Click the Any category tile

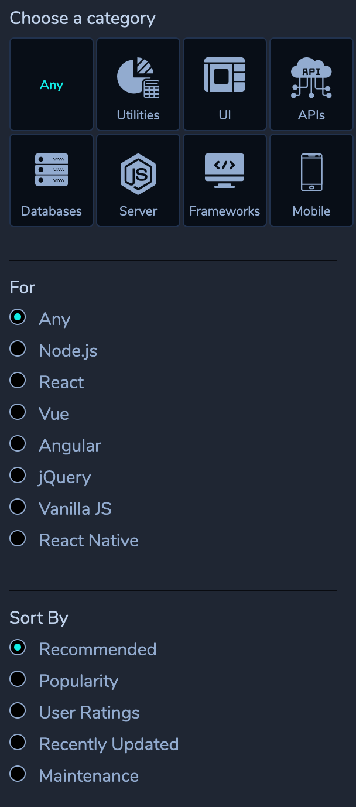tap(52, 85)
